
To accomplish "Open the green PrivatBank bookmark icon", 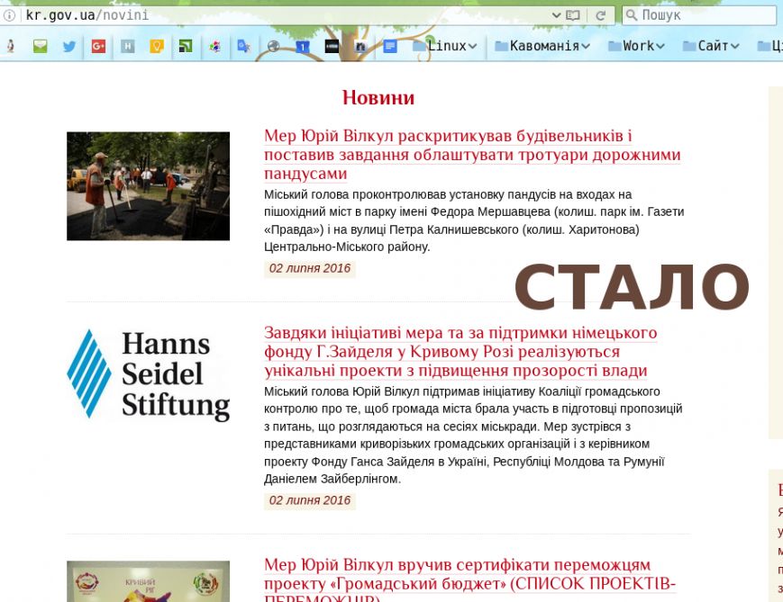I will pos(186,47).
